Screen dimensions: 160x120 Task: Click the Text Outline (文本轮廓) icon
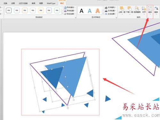coord(106,11)
